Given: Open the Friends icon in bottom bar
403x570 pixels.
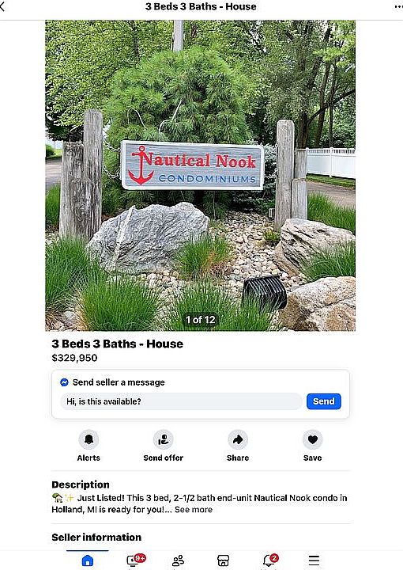Looking at the screenshot, I should (178, 560).
